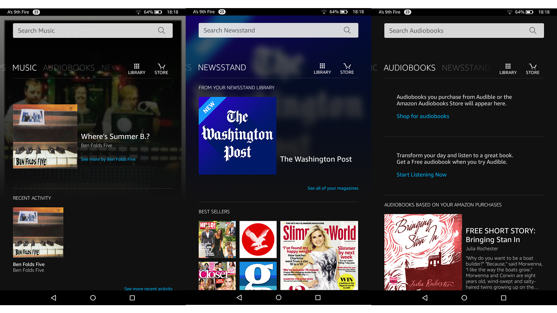This screenshot has width=557, height=313.
Task: Open Bringing Stan In audiobook cover
Action: click(x=423, y=252)
